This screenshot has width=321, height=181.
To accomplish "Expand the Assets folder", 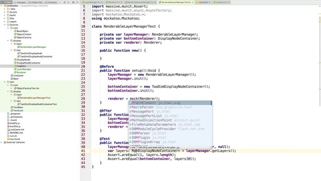I will click(5, 12).
